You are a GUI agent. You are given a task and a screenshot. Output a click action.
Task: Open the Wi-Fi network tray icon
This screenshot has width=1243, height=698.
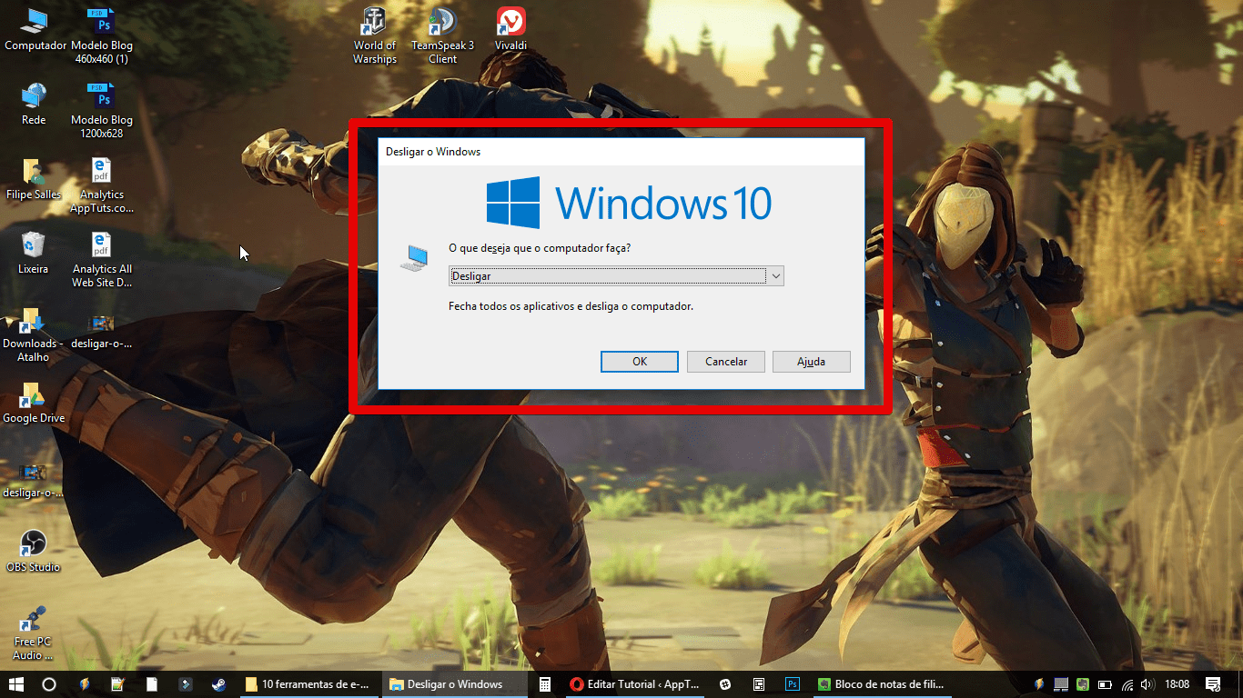1127,684
